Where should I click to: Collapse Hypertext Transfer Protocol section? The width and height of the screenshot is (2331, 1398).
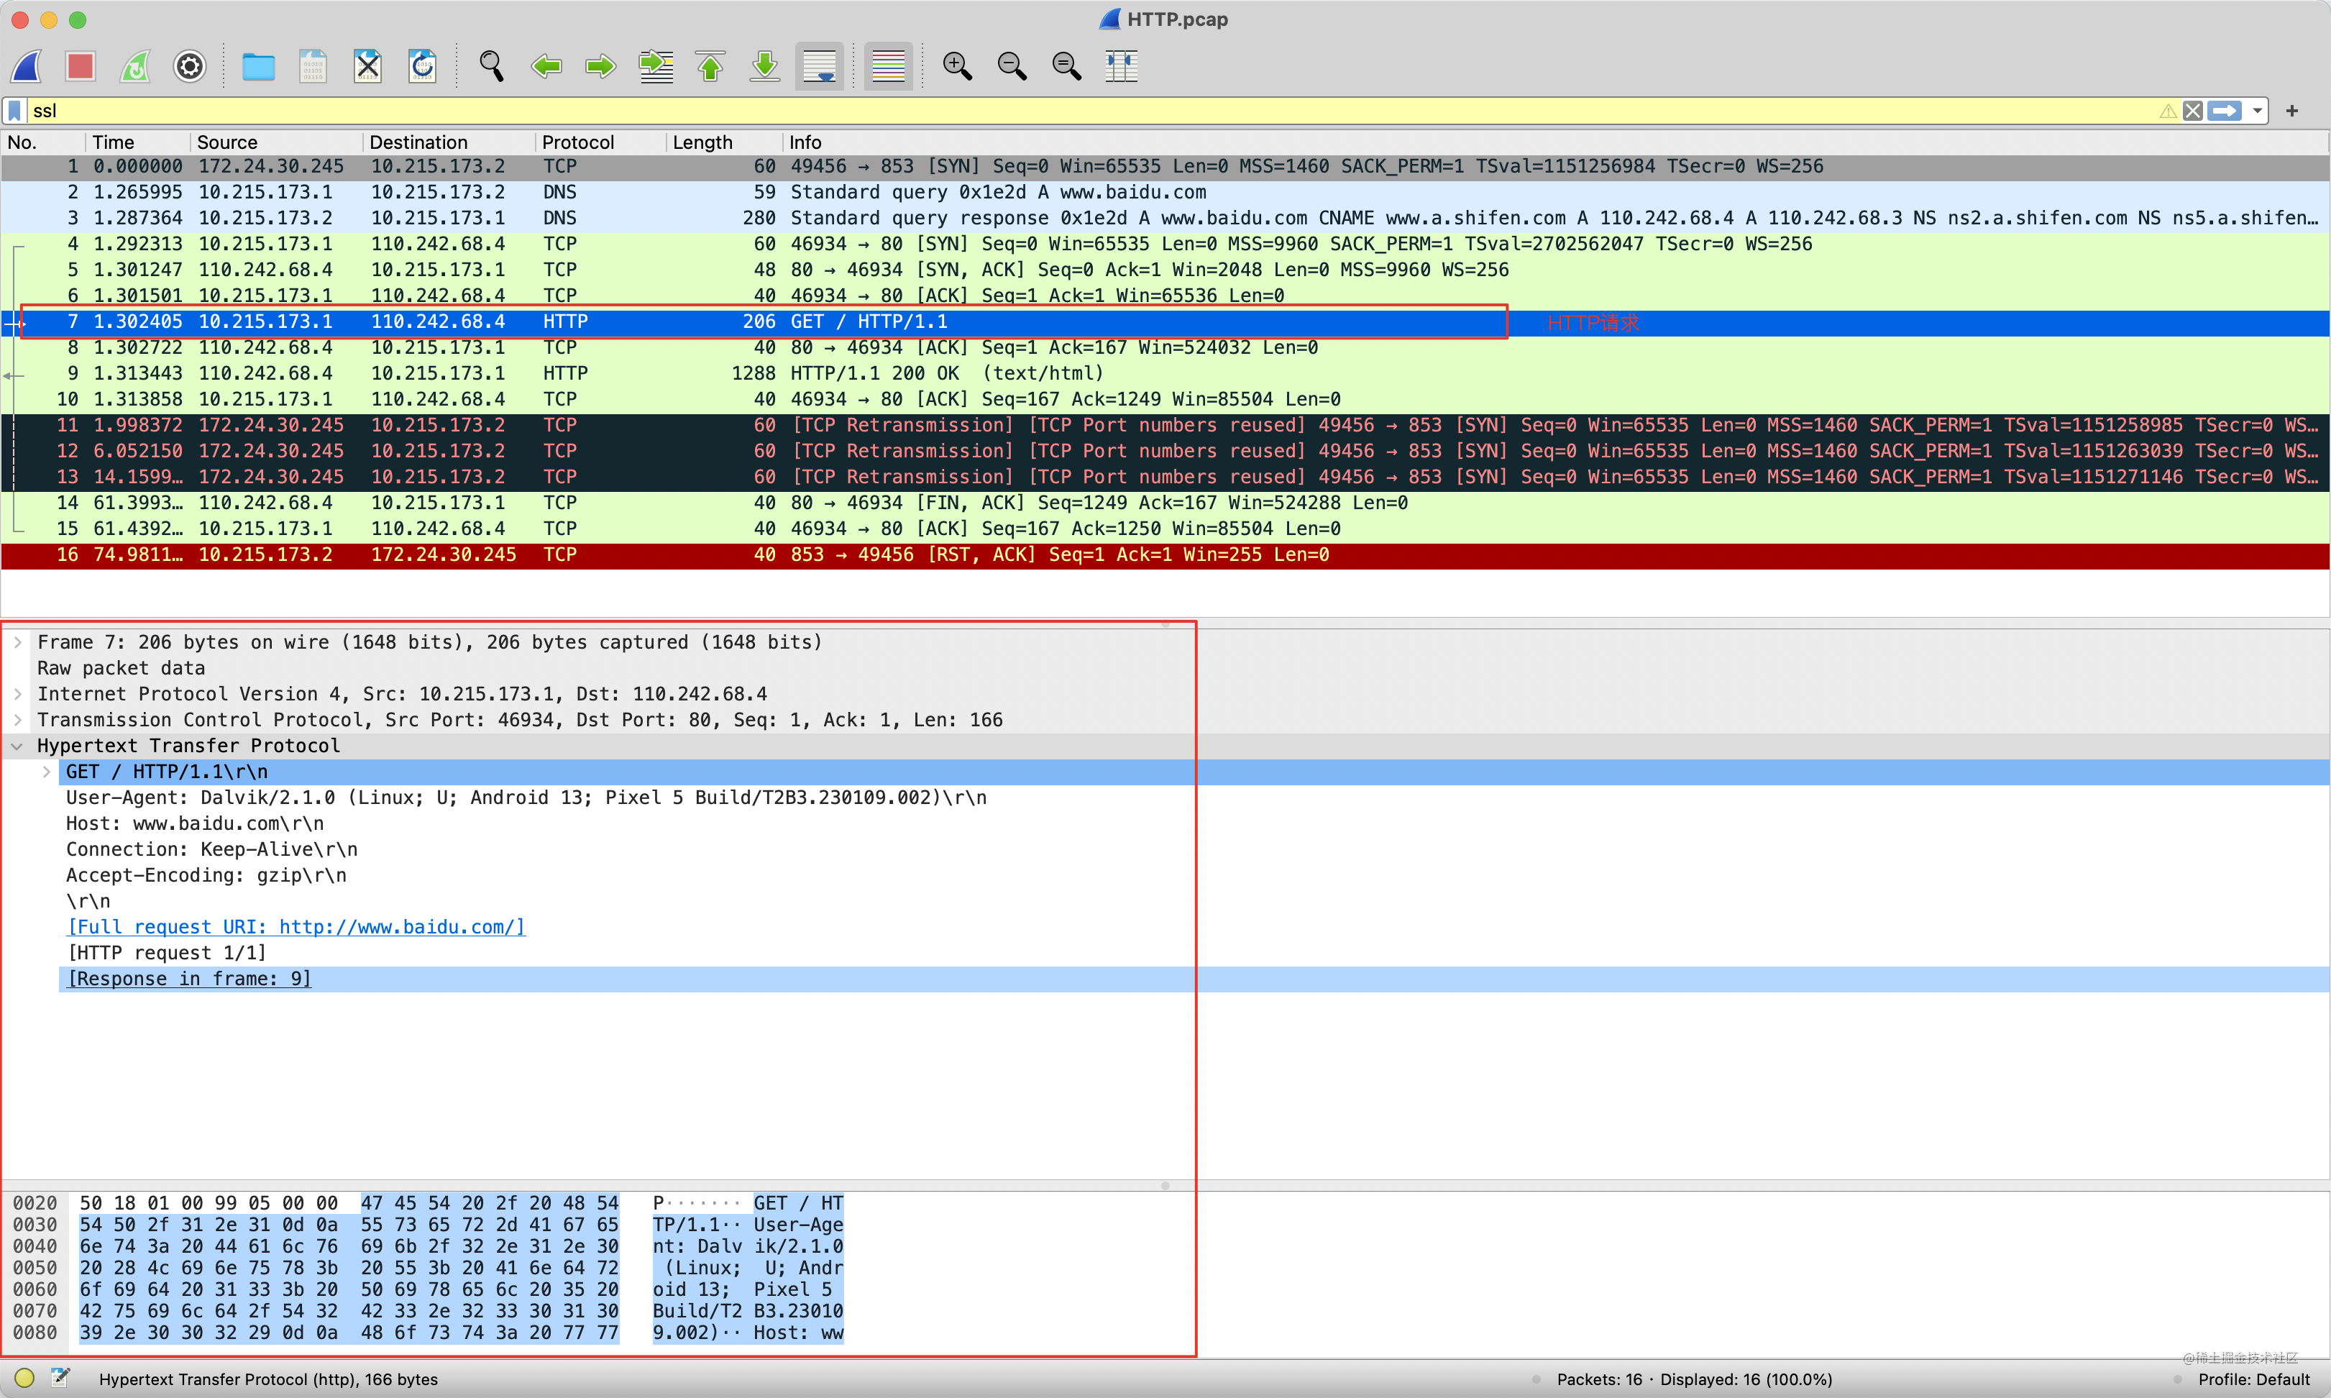tap(17, 746)
